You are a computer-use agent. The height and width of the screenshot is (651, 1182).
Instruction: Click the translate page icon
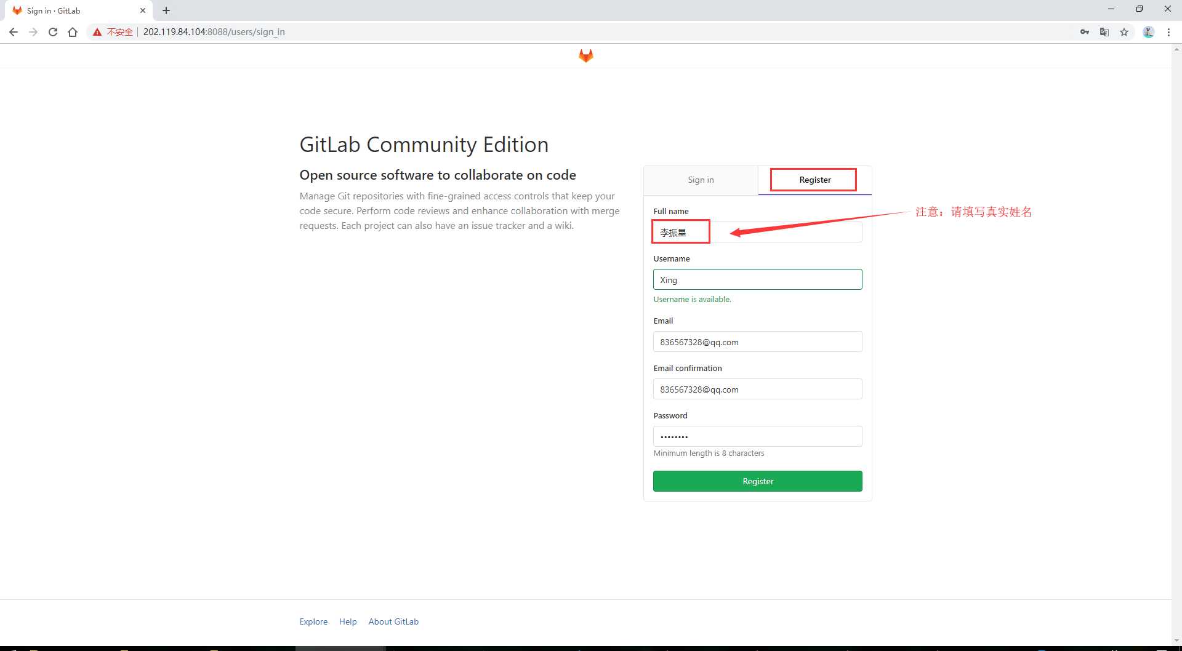click(x=1104, y=32)
